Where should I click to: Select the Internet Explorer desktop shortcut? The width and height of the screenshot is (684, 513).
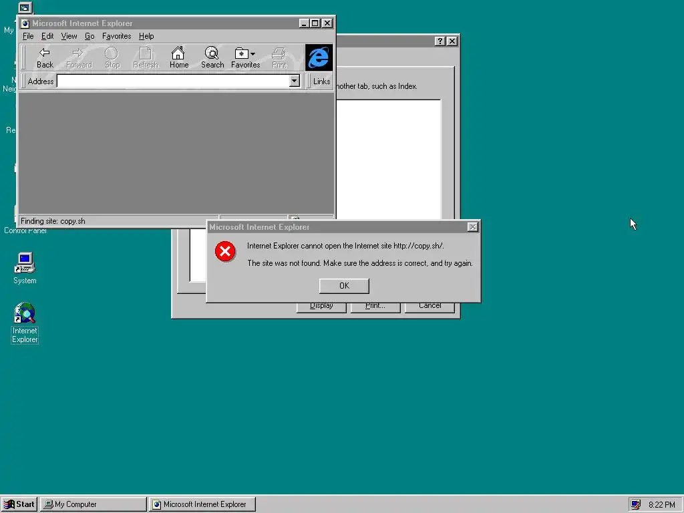coord(25,323)
